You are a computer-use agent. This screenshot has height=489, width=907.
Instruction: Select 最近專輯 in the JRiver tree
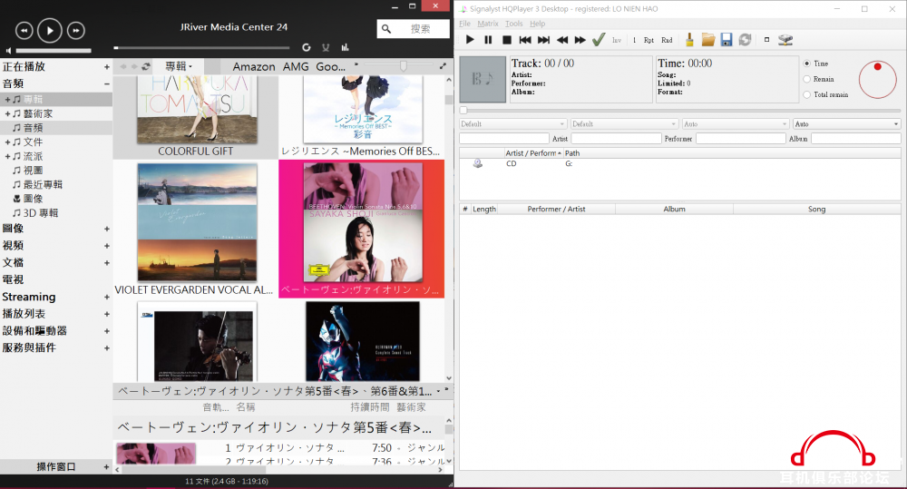(43, 184)
